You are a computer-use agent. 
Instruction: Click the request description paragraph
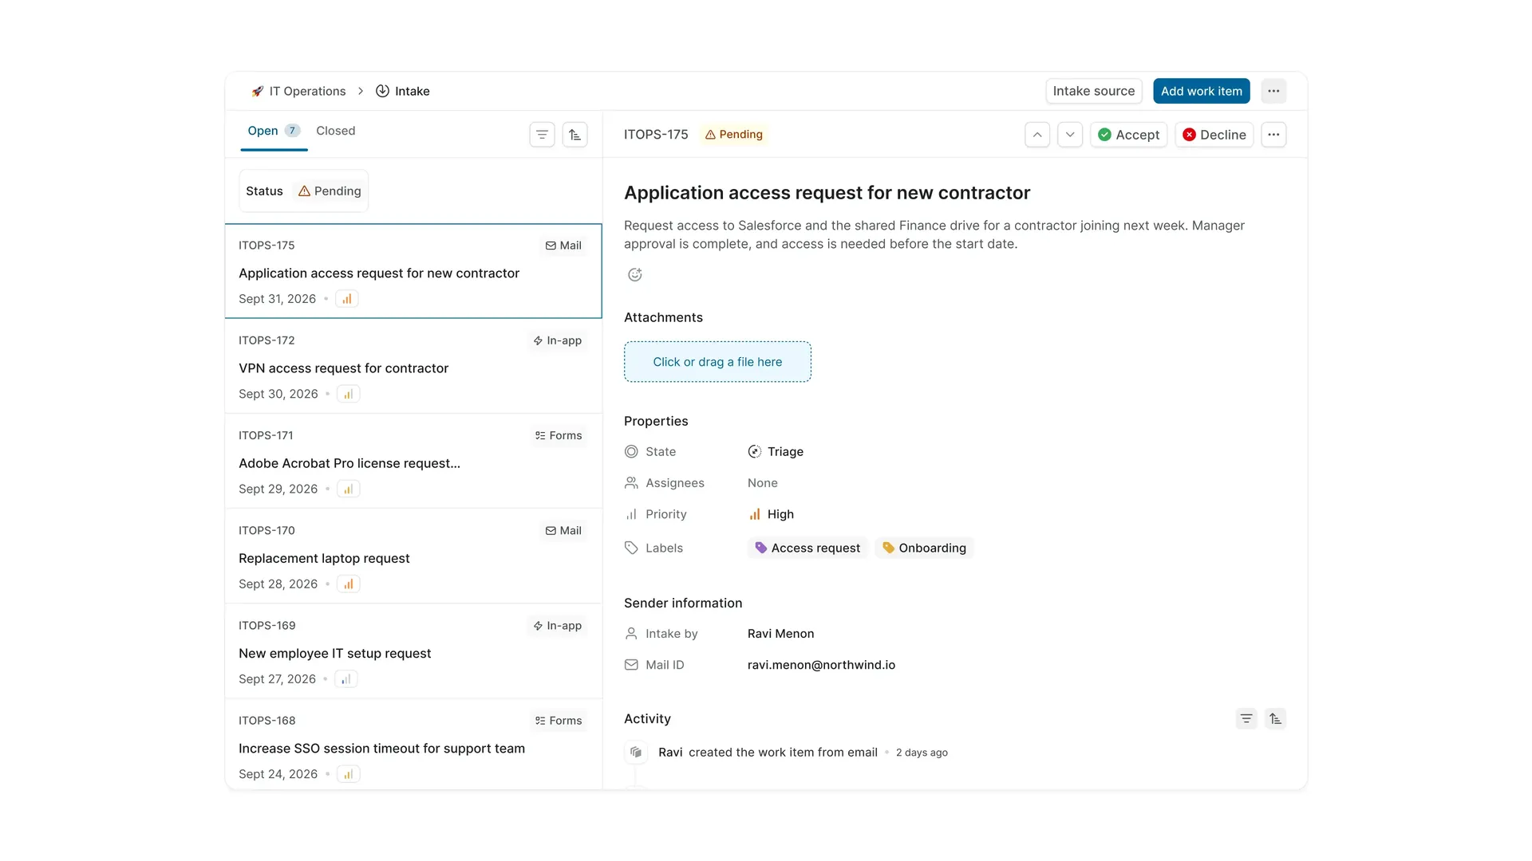(x=934, y=235)
